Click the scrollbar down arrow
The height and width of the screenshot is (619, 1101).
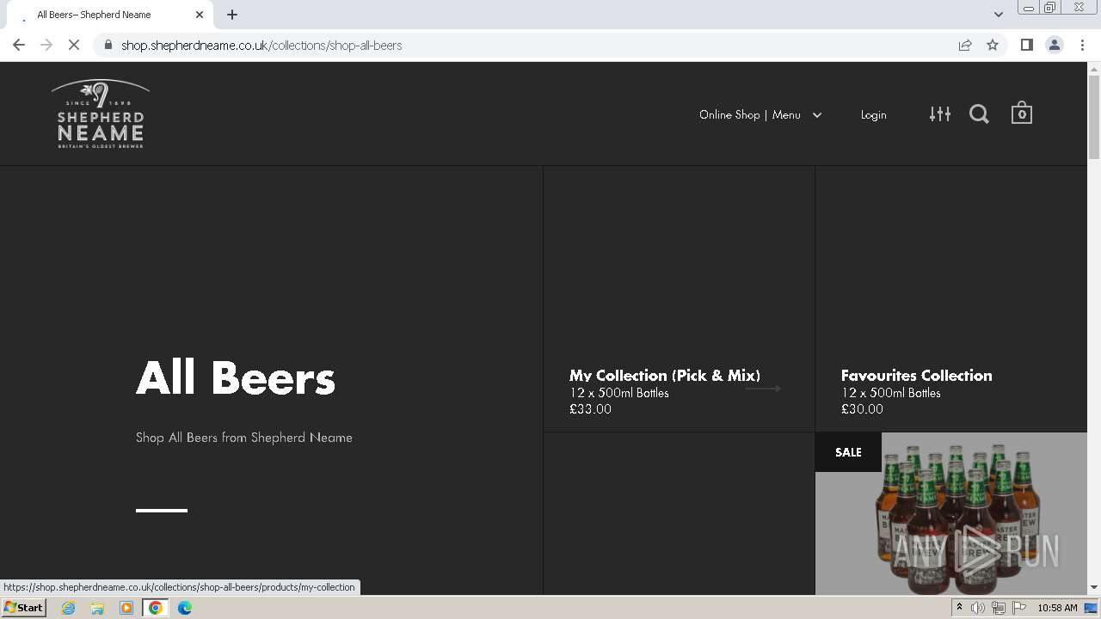click(x=1094, y=587)
